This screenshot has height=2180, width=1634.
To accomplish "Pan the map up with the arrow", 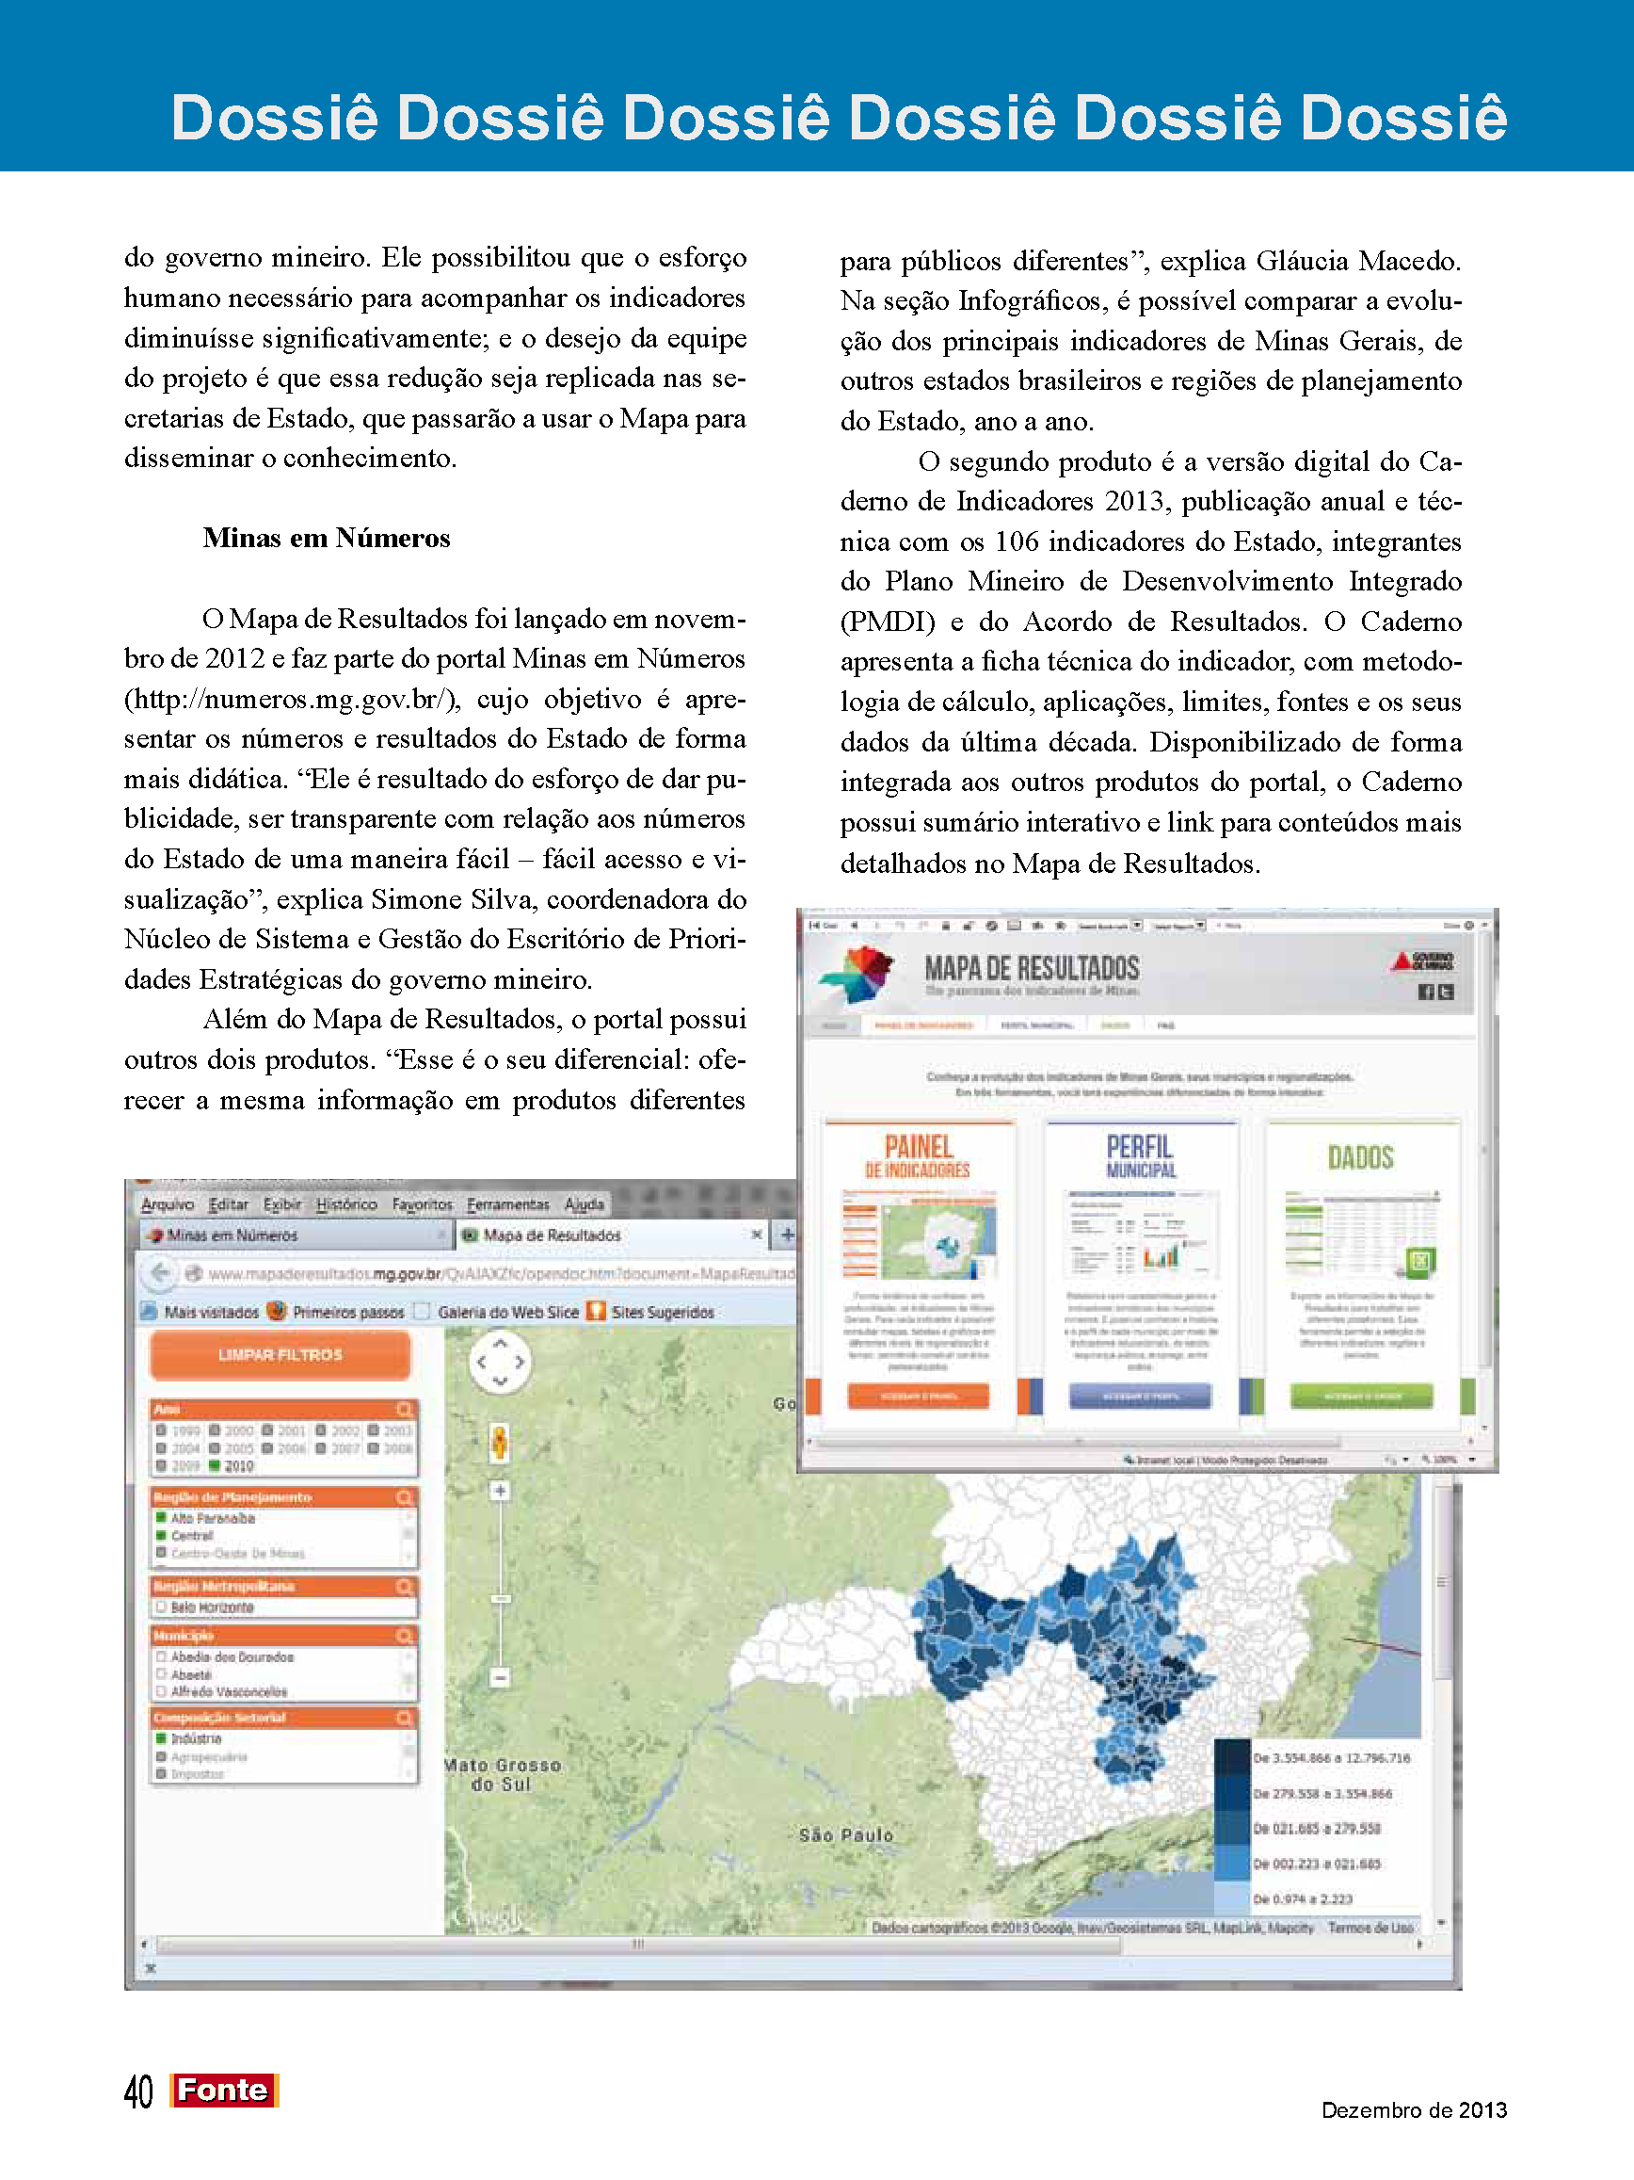I will click(501, 1343).
